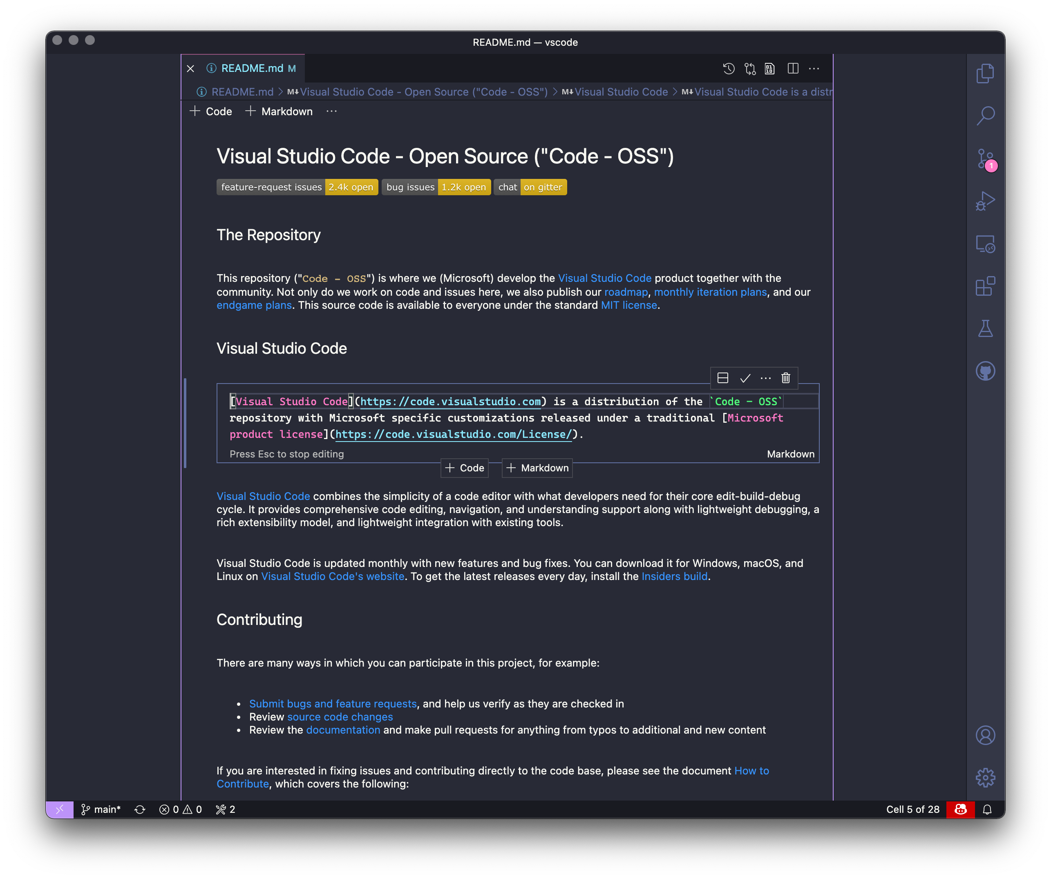Image resolution: width=1051 pixels, height=879 pixels.
Task: Toggle split editor right layout
Action: 793,69
